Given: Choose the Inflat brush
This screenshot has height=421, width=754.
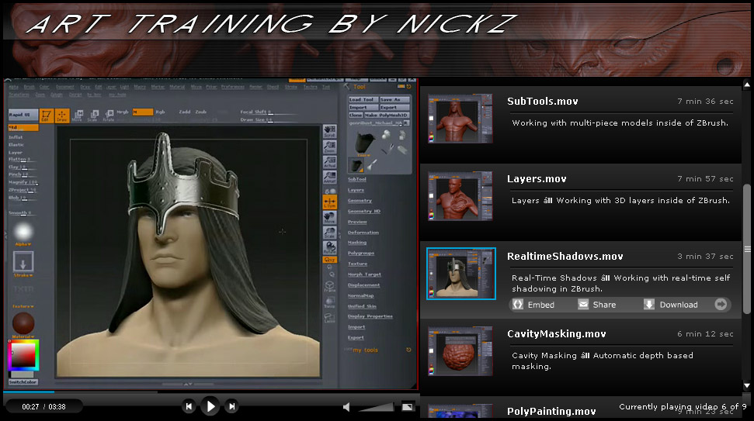Looking at the screenshot, I should (16, 137).
